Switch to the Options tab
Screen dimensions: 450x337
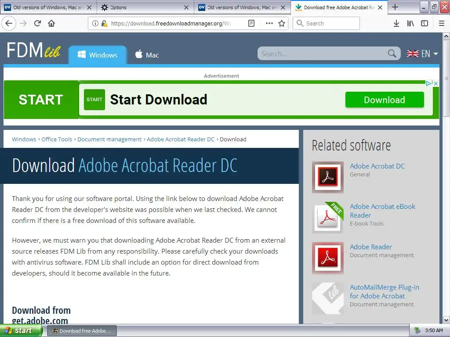point(145,7)
